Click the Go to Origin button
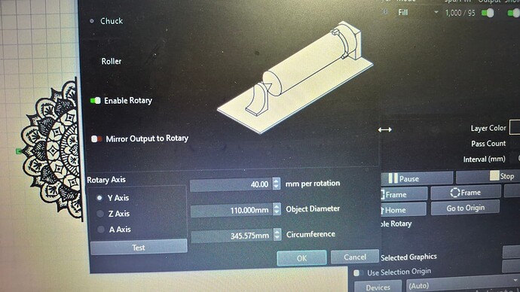The height and width of the screenshot is (292, 520). click(465, 208)
